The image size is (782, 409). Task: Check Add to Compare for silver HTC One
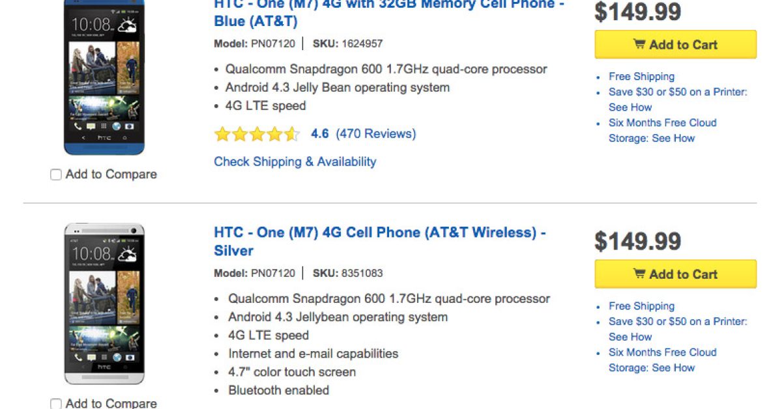[56, 404]
